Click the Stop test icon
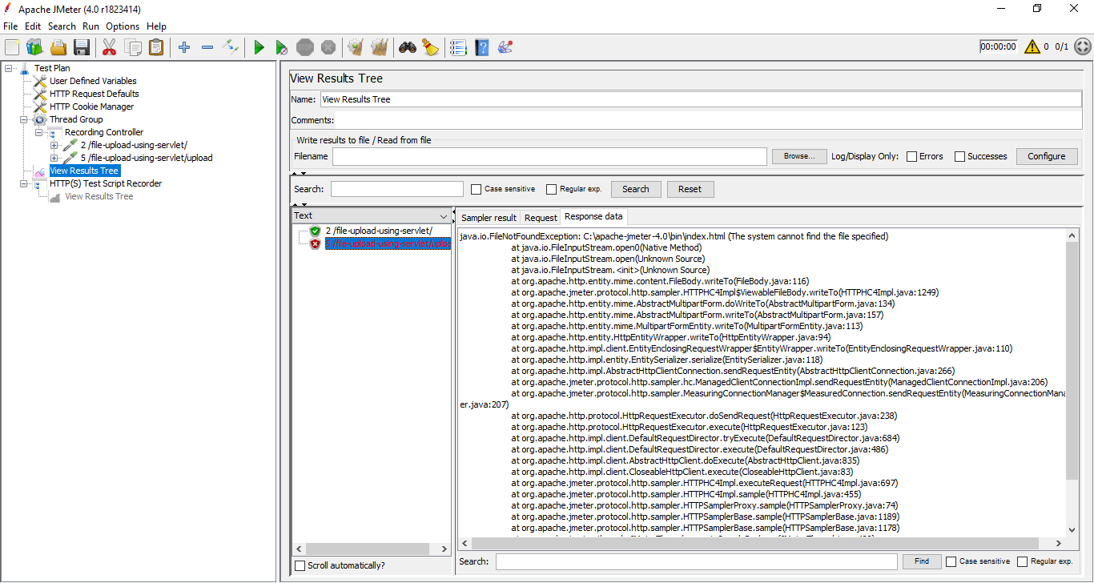 tap(305, 47)
